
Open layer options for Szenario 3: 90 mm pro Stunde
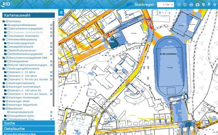click(x=51, y=79)
